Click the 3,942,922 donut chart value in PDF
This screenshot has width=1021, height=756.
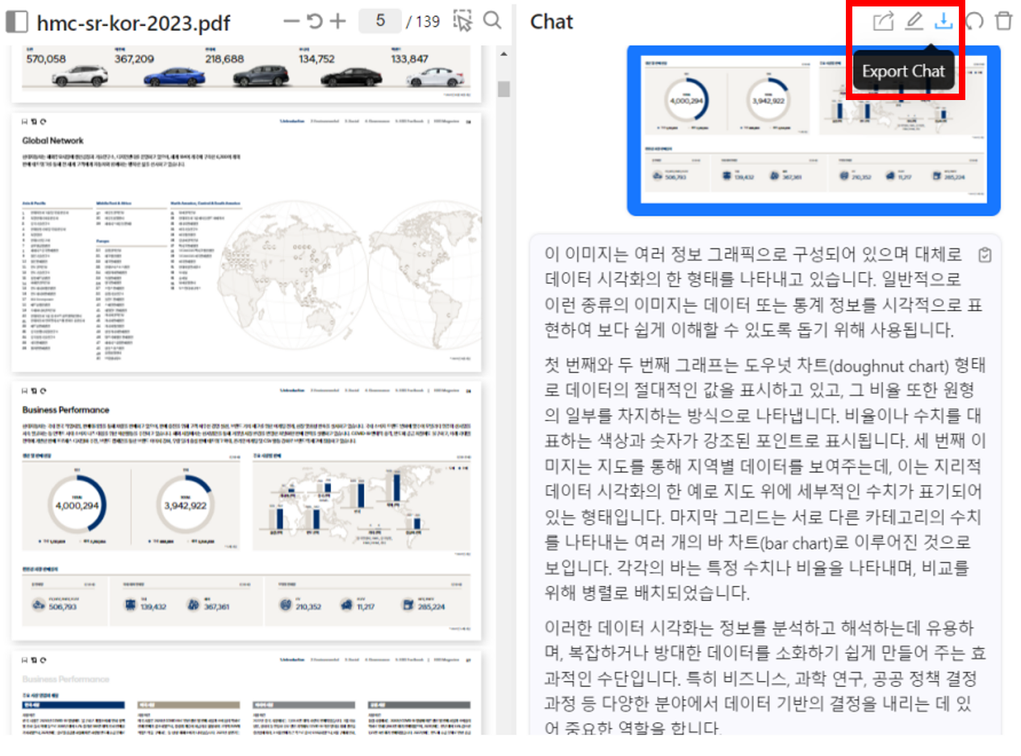click(186, 506)
